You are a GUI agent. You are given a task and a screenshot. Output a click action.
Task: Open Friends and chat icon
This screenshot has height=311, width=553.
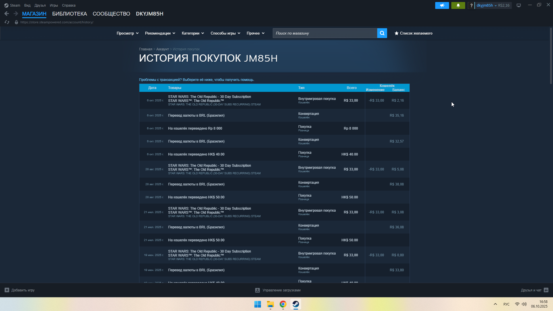[x=546, y=290]
